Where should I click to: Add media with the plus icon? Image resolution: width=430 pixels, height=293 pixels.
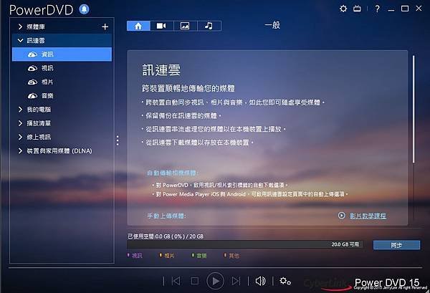[105, 27]
